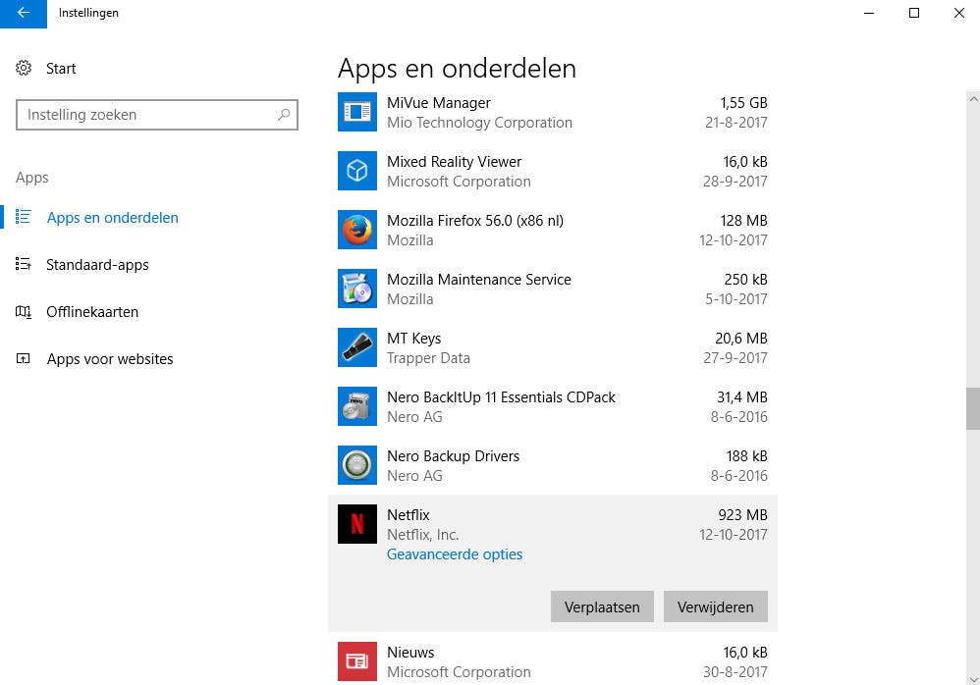The height and width of the screenshot is (685, 980).
Task: Open Apps voor websites page
Action: 110,359
